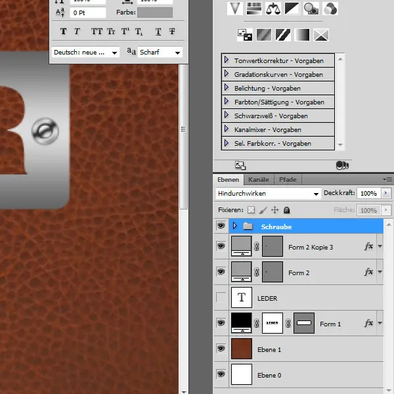
Task: Click the strikethrough text style icon
Action: pyautogui.click(x=172, y=31)
